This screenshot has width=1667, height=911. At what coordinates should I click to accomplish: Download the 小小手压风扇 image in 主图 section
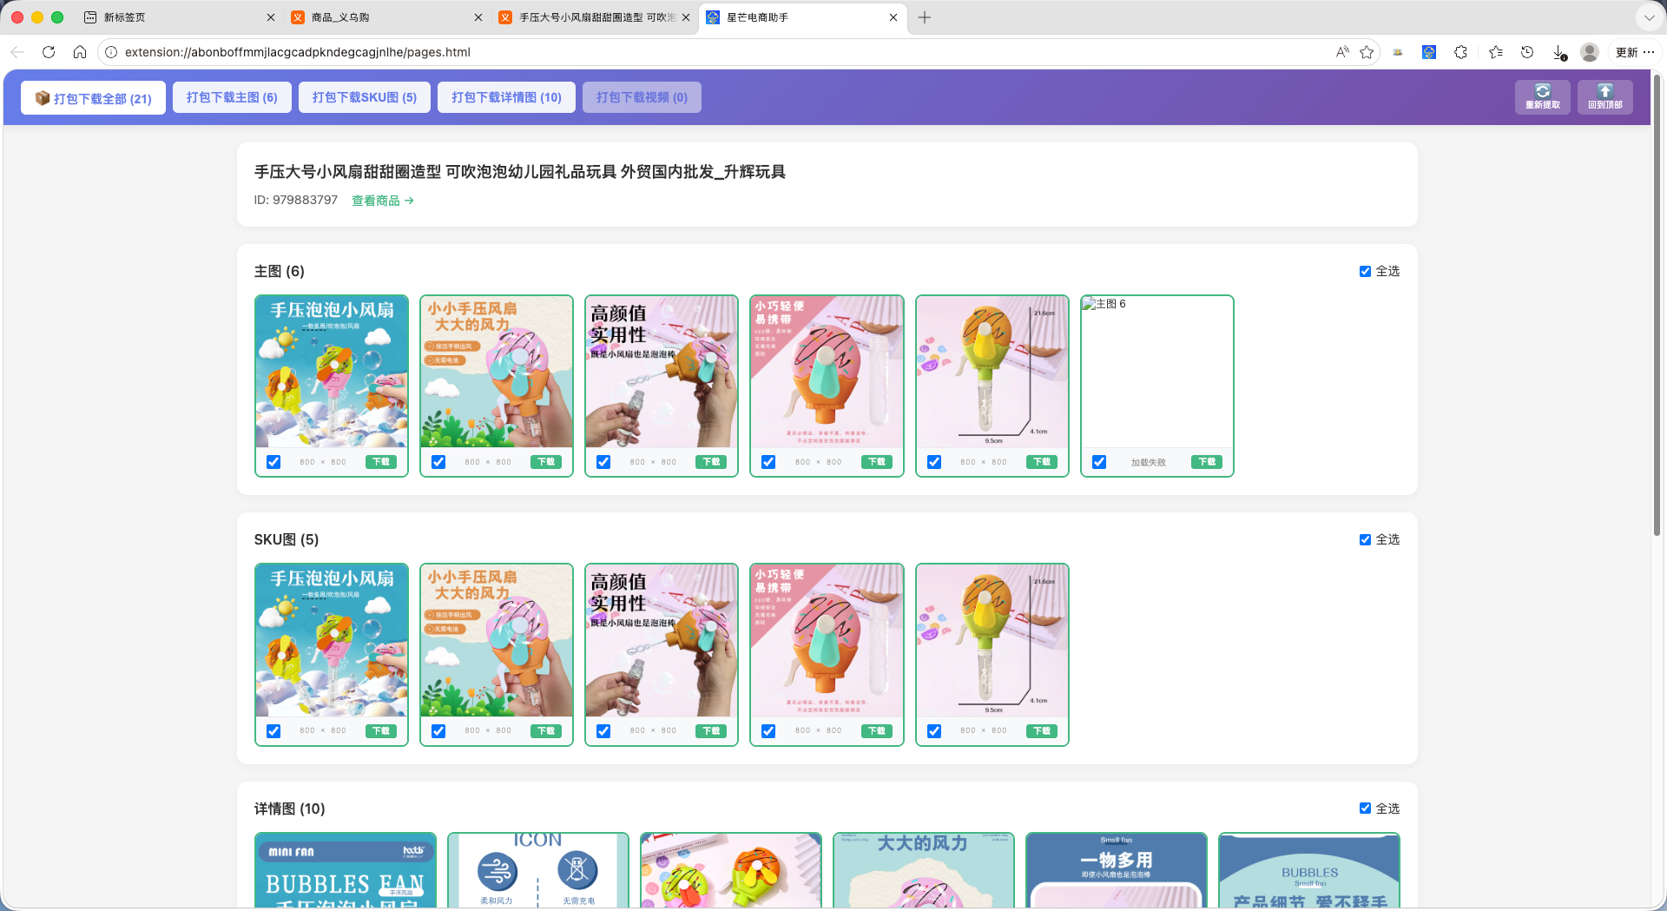pos(546,462)
